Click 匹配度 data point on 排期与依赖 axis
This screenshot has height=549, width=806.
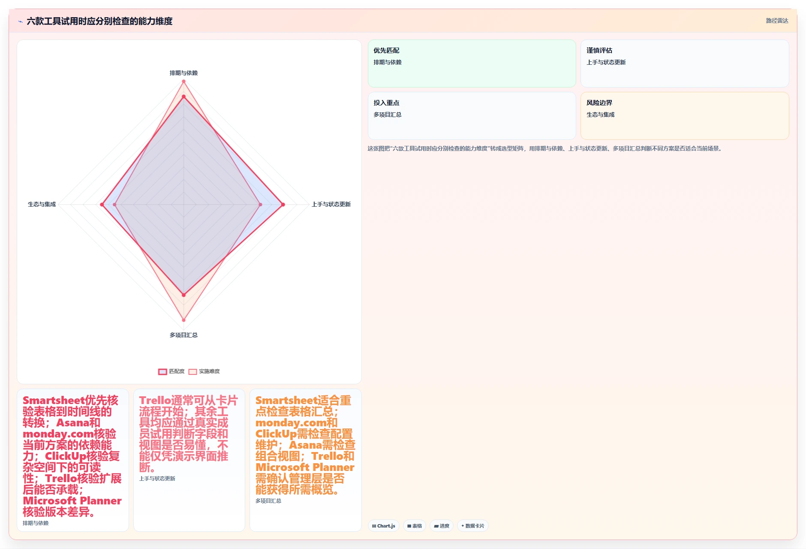183,97
